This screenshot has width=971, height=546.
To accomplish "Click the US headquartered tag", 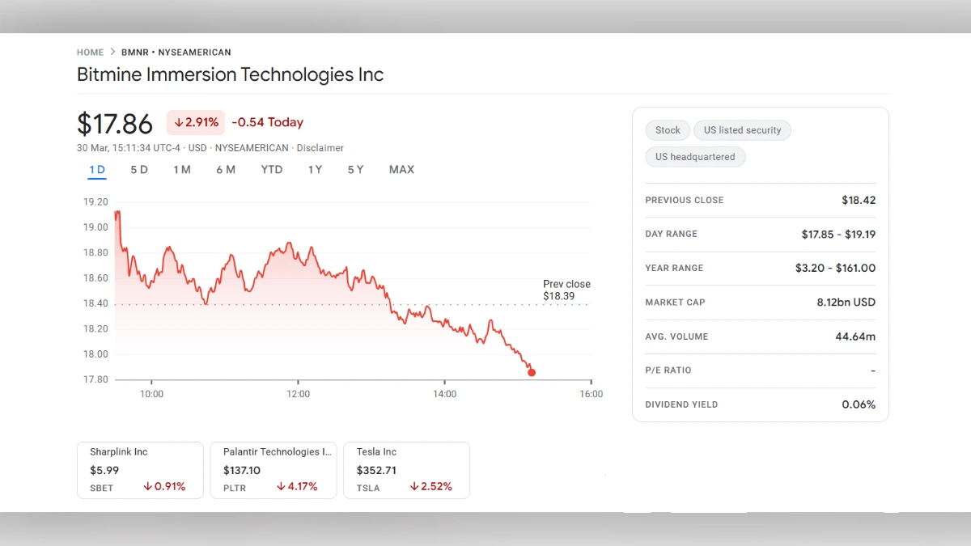I will click(695, 156).
